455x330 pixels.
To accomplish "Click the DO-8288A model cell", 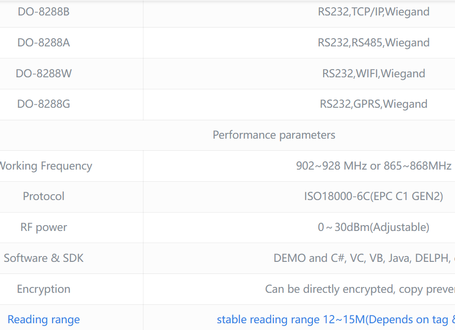I will [x=43, y=43].
